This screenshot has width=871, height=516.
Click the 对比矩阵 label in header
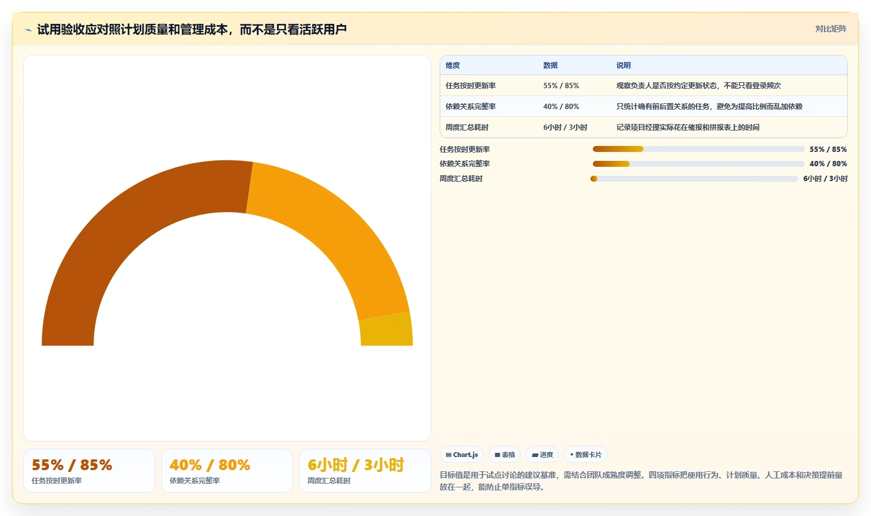click(x=830, y=29)
